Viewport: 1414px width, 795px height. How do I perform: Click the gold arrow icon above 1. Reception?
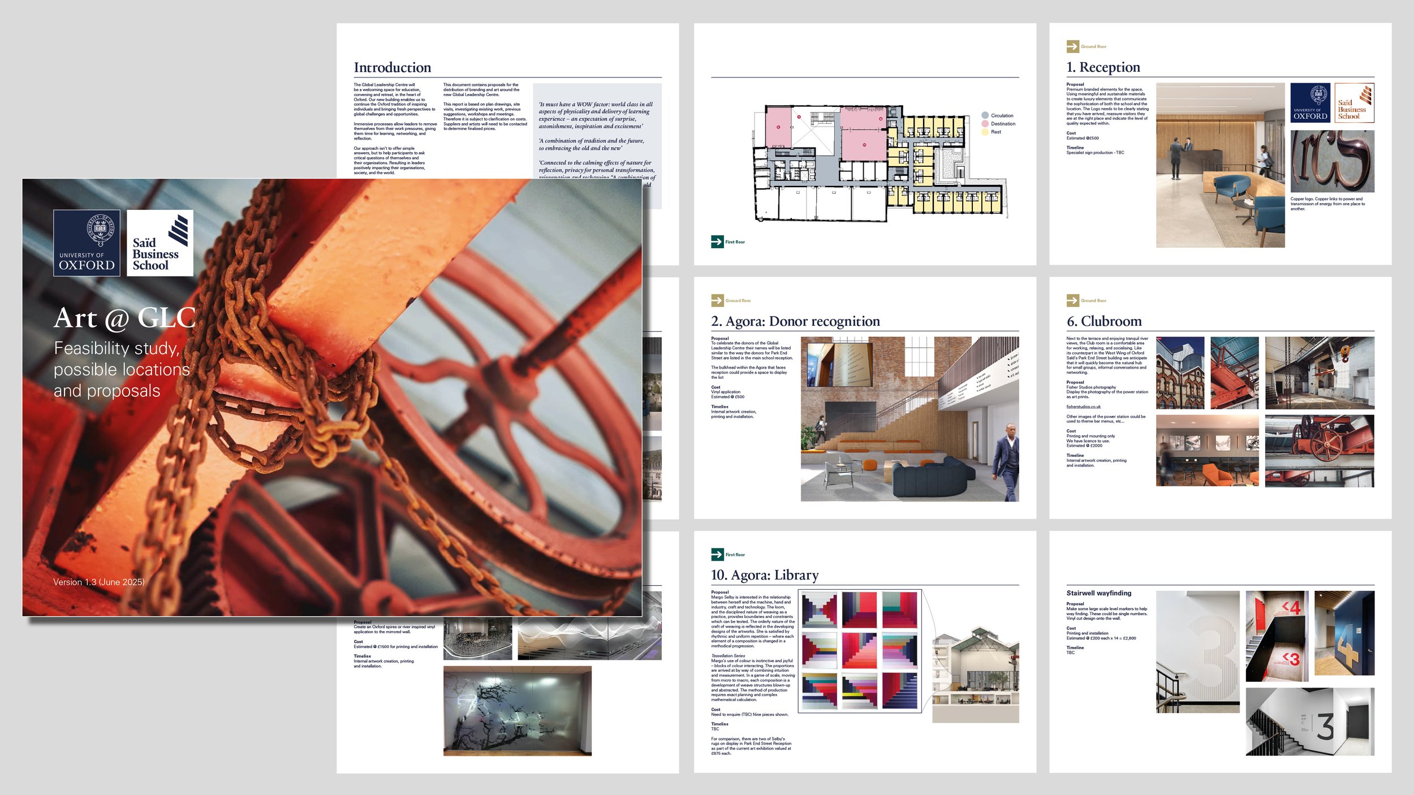pos(1072,46)
